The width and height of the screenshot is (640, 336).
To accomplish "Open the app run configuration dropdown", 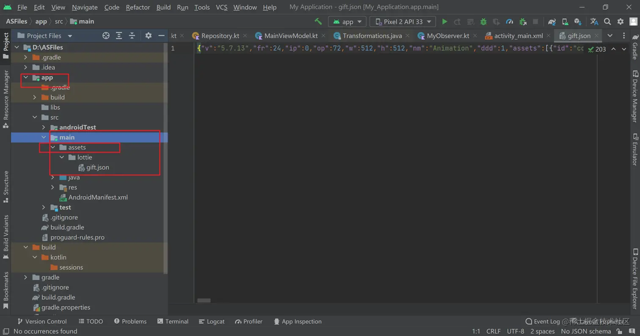I will 348,22.
